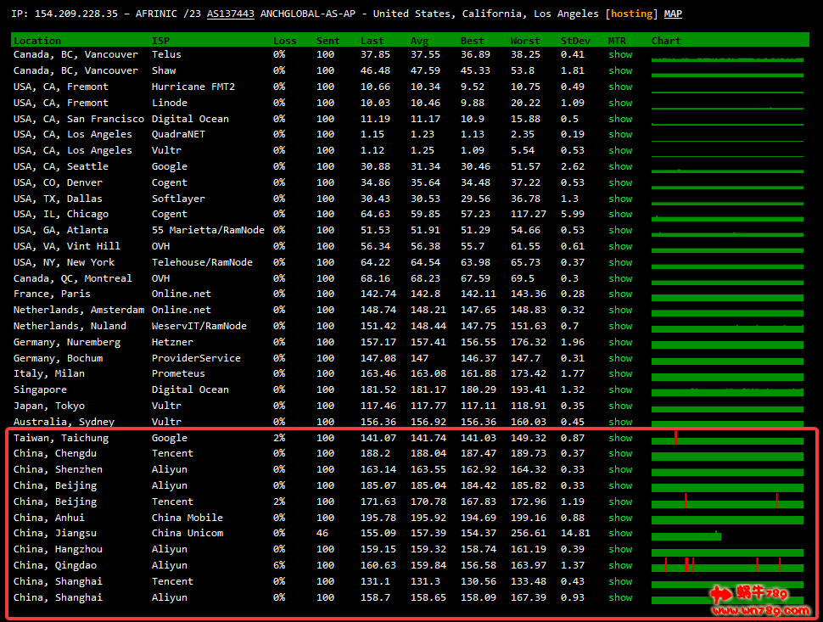
Task: Show MTR for Vancouver Telus row
Action: [620, 54]
